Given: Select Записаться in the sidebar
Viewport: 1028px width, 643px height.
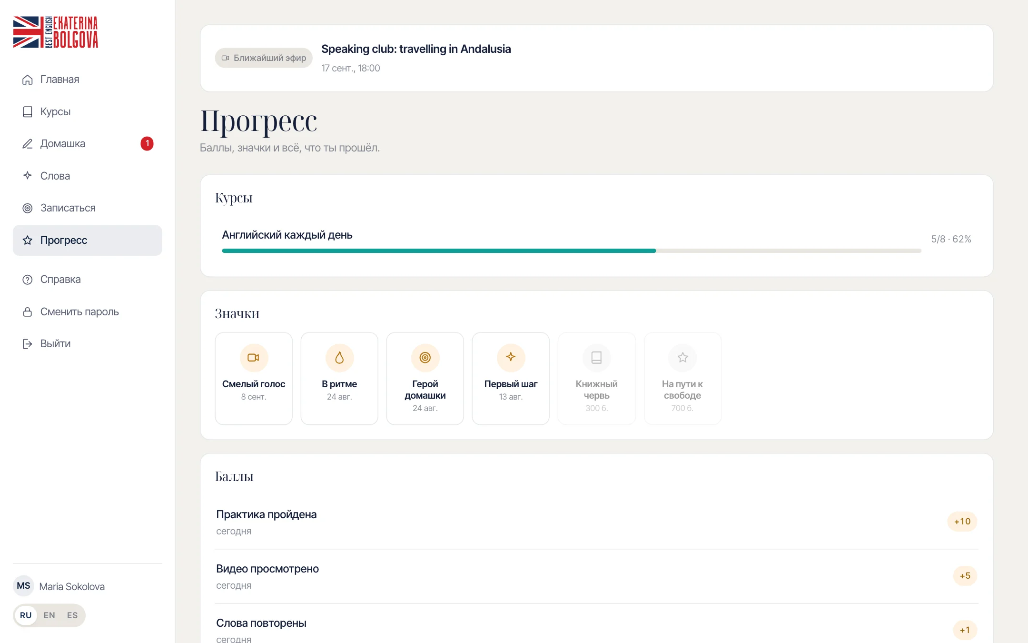Looking at the screenshot, I should (87, 208).
